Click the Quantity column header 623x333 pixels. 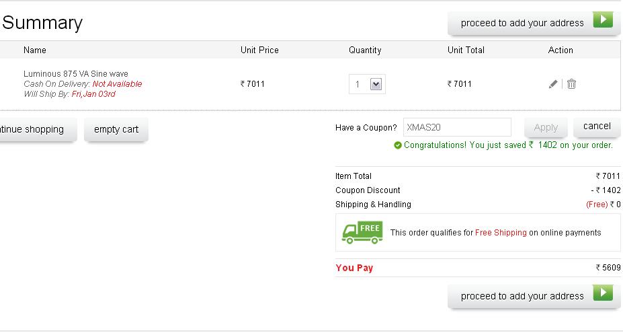(x=365, y=50)
